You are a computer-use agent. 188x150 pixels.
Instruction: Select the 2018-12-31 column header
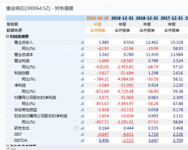[x=147, y=18]
